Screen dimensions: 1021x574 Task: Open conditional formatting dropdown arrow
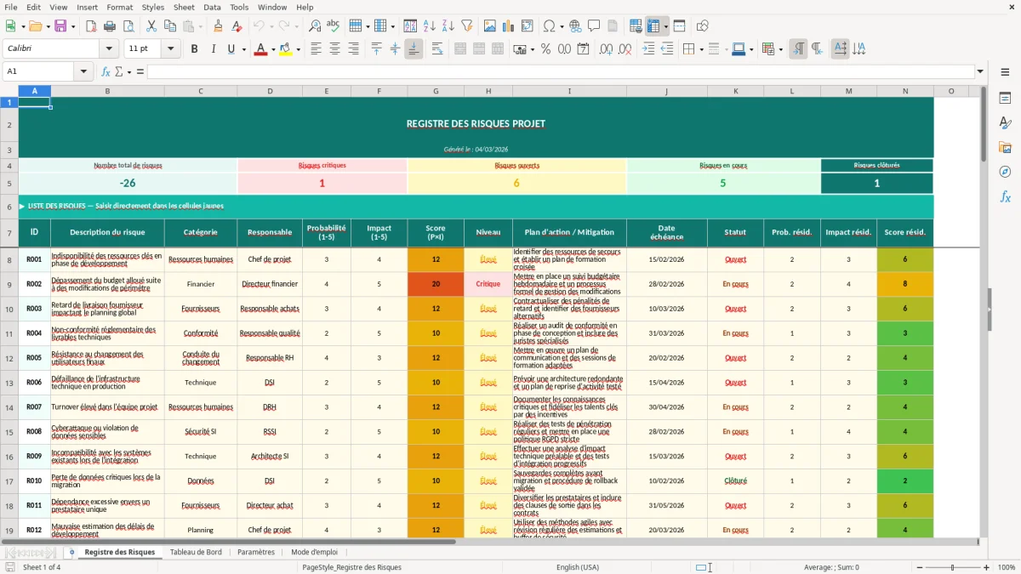(780, 49)
